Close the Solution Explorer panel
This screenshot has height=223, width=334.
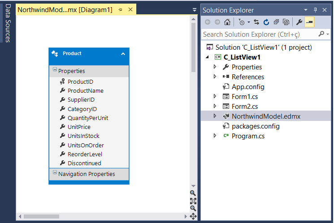325,10
